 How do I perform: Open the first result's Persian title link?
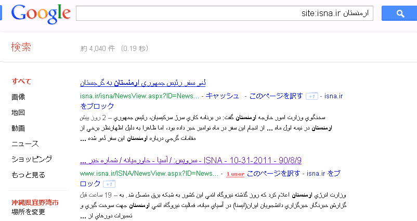[x=143, y=83]
